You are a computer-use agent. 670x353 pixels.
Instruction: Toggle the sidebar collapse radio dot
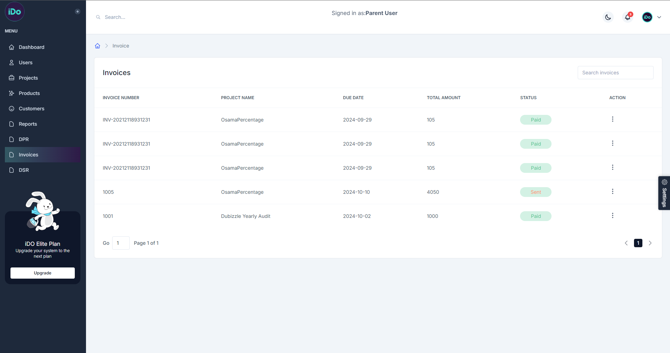78,12
